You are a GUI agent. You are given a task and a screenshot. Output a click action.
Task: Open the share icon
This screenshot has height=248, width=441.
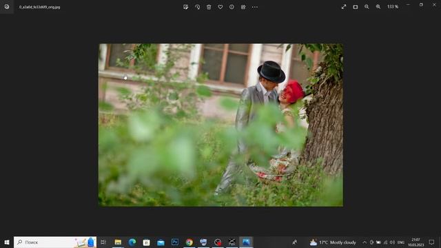[243, 7]
